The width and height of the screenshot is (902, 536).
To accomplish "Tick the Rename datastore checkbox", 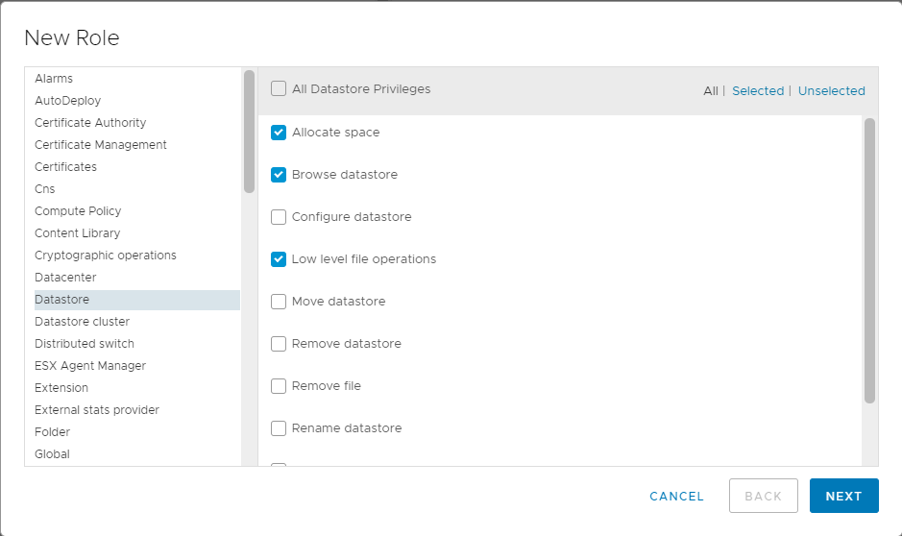I will 279,428.
